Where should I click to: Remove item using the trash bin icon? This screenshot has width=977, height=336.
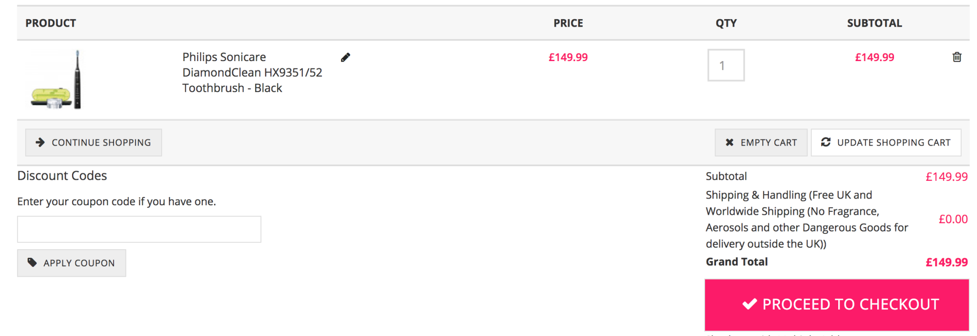pyautogui.click(x=956, y=57)
